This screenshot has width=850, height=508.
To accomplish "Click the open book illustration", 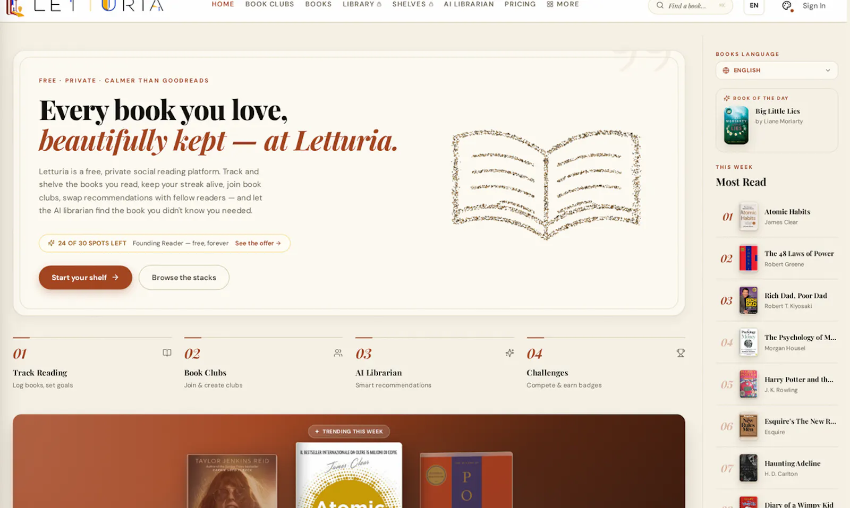I will (546, 184).
